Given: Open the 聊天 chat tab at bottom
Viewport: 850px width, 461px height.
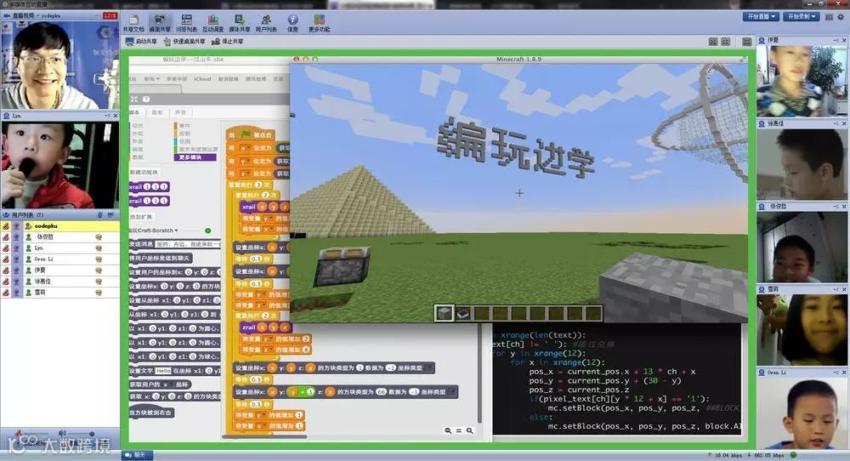Looking at the screenshot, I should (x=138, y=455).
